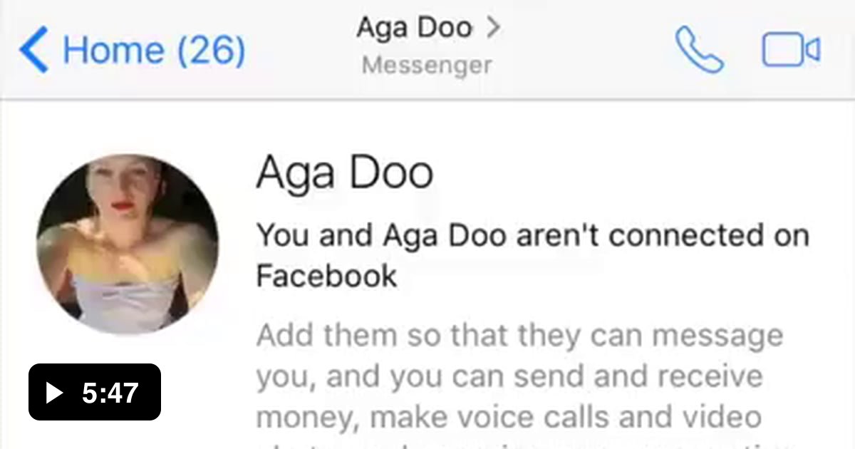Image resolution: width=855 pixels, height=449 pixels.
Task: Start a voice call with Aga Doo
Action: tap(700, 50)
